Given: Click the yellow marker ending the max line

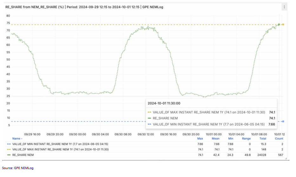Looking at the screenshot, I should click(x=283, y=24).
